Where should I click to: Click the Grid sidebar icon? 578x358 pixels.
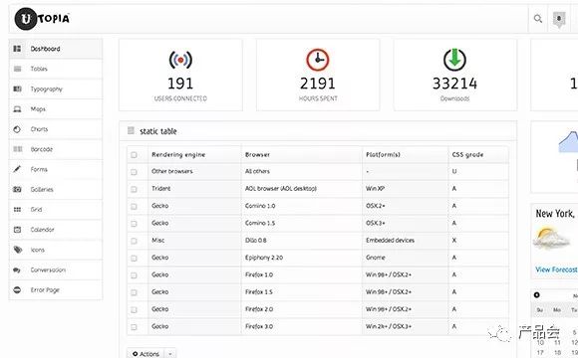[17, 210]
